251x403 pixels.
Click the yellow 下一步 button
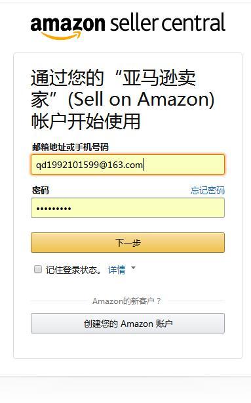point(128,243)
